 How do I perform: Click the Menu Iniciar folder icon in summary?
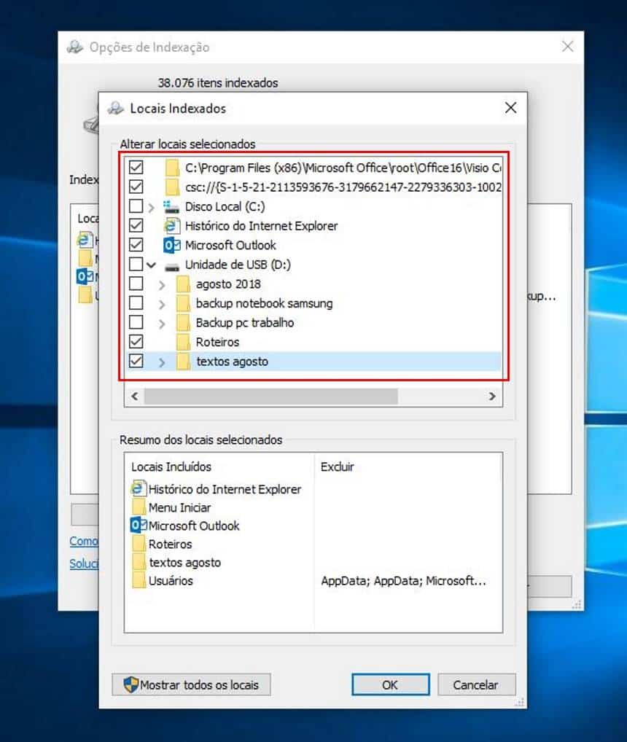pos(139,507)
